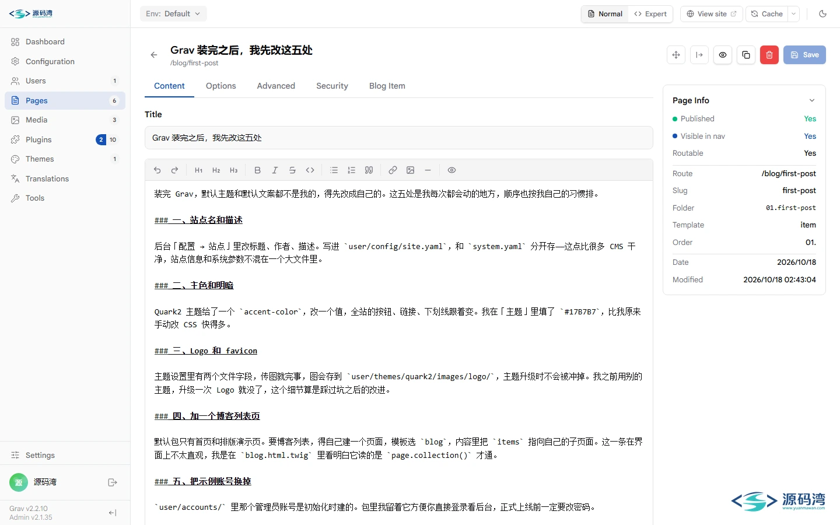Preview the page with the eye button
Viewport: 840px width, 525px height.
pos(723,55)
